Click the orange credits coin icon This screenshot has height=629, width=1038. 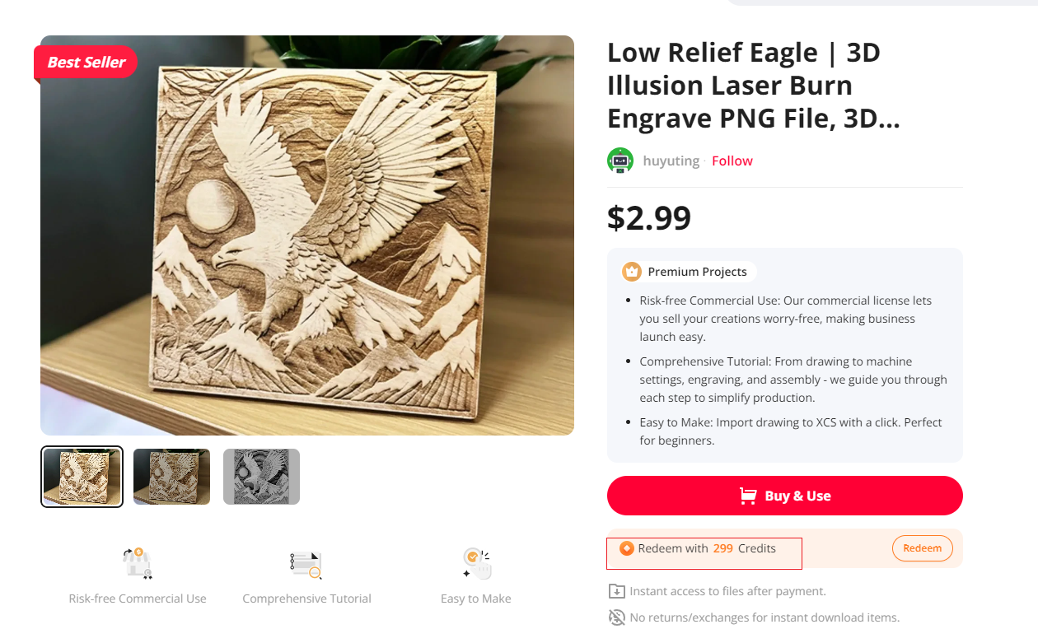click(x=627, y=548)
